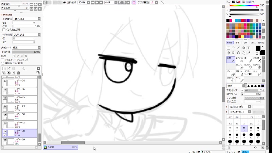Switch to the Ver.1 tool tab
Image resolution: width=272 pixels, height=153 pixels.
point(253,42)
